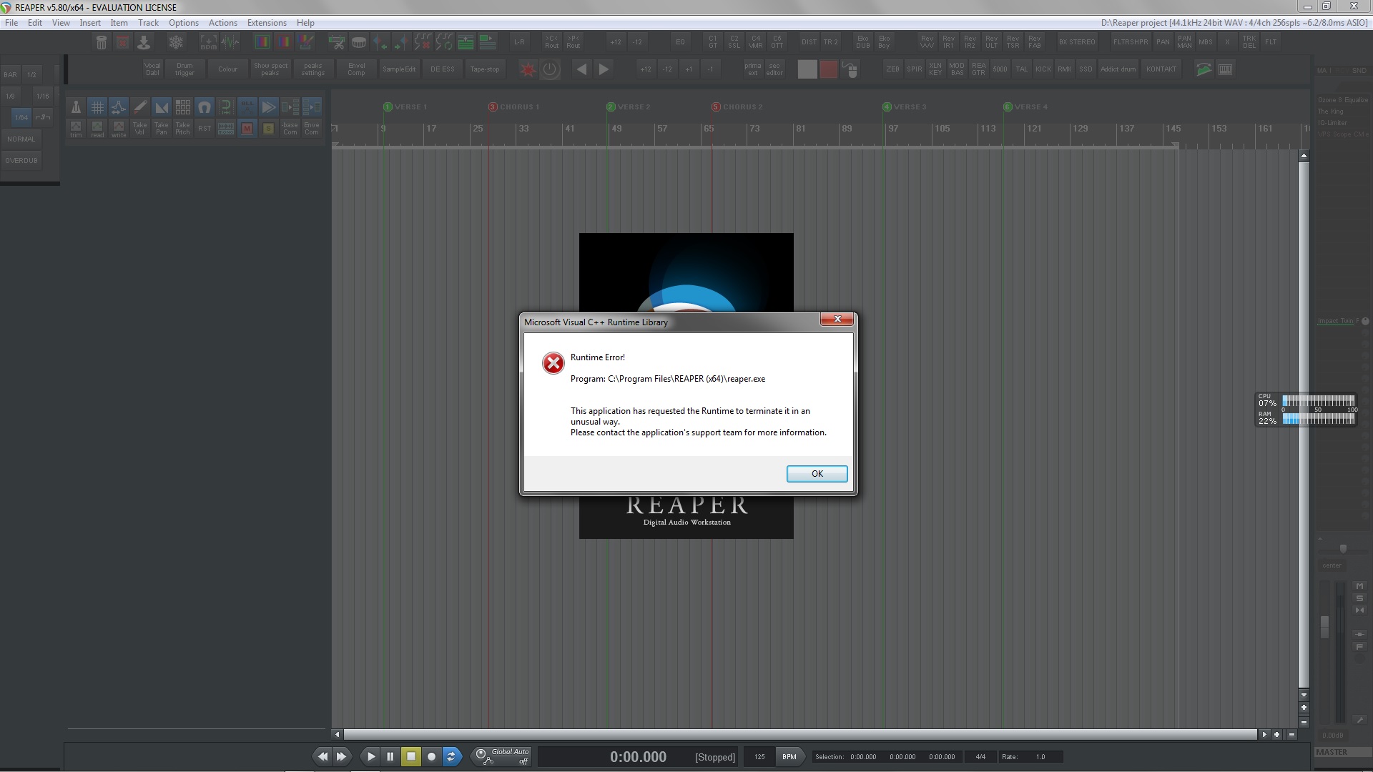Click the pencil draw tool icon
This screenshot has height=772, width=1373.
140,107
